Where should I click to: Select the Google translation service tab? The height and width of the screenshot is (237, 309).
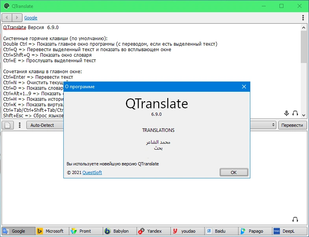pyautogui.click(x=19, y=231)
